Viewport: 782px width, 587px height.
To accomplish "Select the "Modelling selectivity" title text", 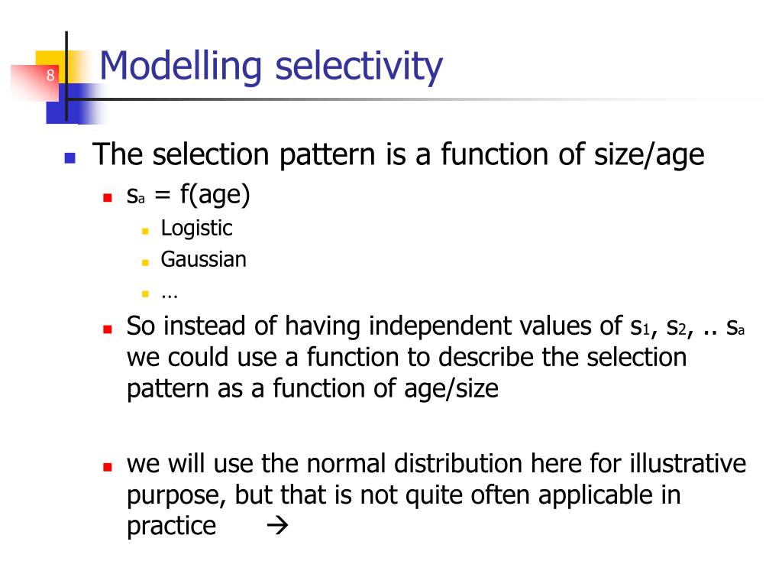I will click(271, 66).
